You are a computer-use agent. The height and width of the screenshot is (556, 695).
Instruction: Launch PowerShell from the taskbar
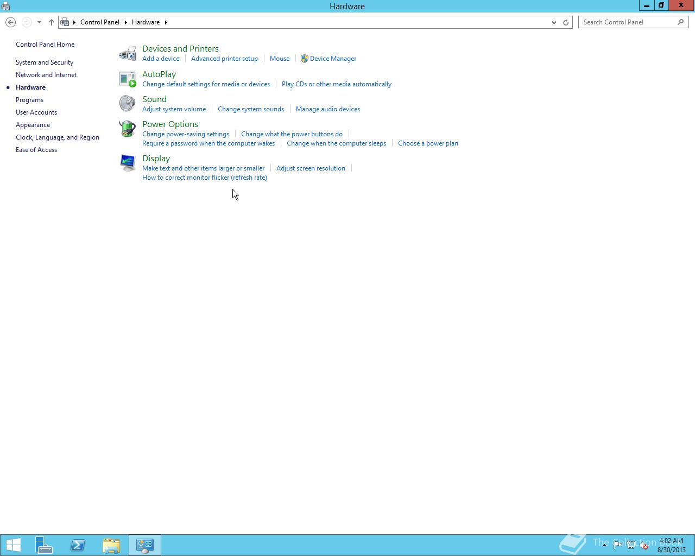point(78,545)
